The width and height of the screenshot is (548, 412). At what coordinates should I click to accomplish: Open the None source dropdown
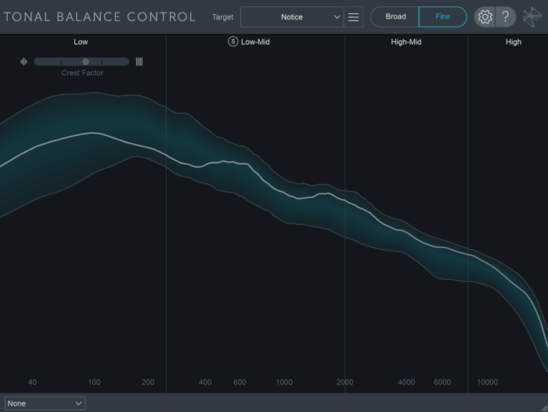[45, 403]
